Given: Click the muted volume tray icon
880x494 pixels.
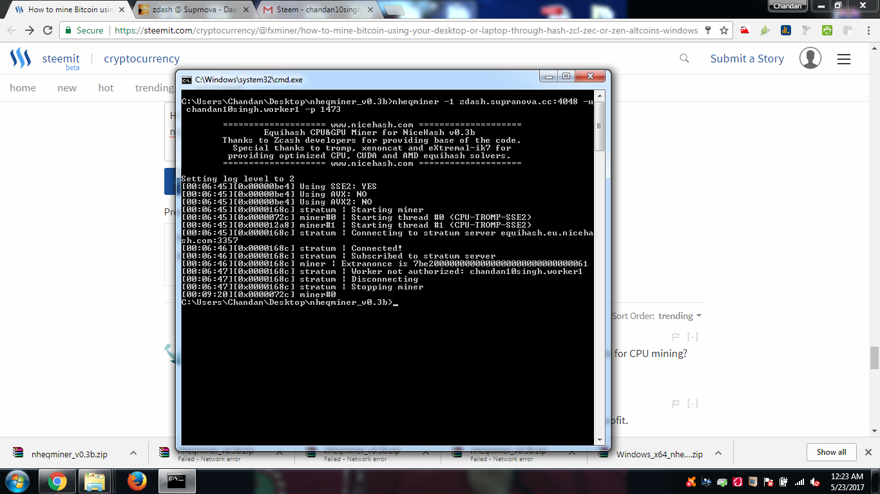Looking at the screenshot, I should [x=815, y=482].
